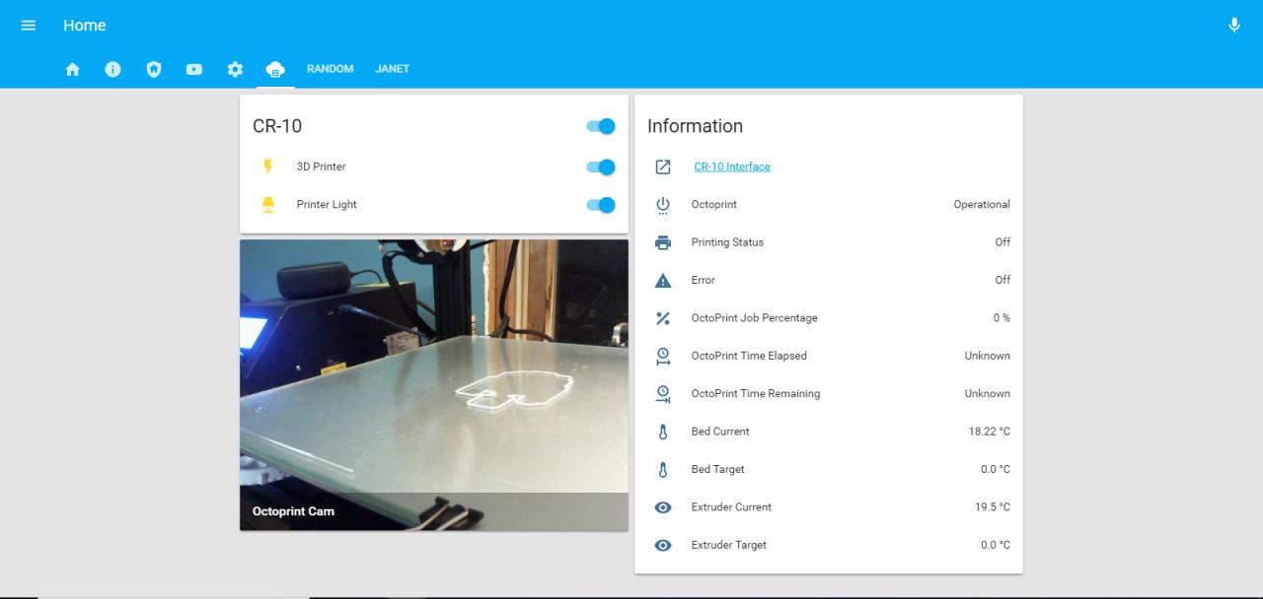This screenshot has height=599, width=1263.
Task: Click the Bed Current thermometer icon
Action: (663, 432)
